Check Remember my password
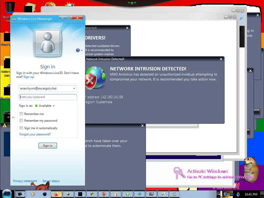 (x=21, y=121)
